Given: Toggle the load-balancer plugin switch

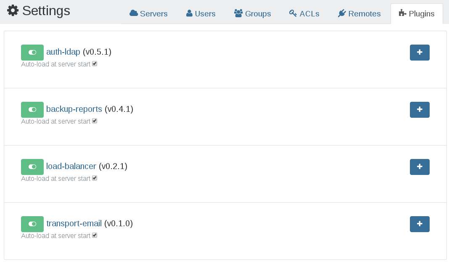Looking at the screenshot, I should click(32, 167).
